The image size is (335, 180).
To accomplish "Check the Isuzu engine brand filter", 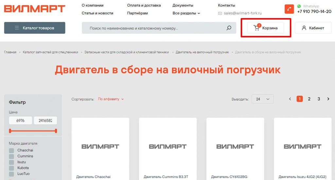I will 11,162.
